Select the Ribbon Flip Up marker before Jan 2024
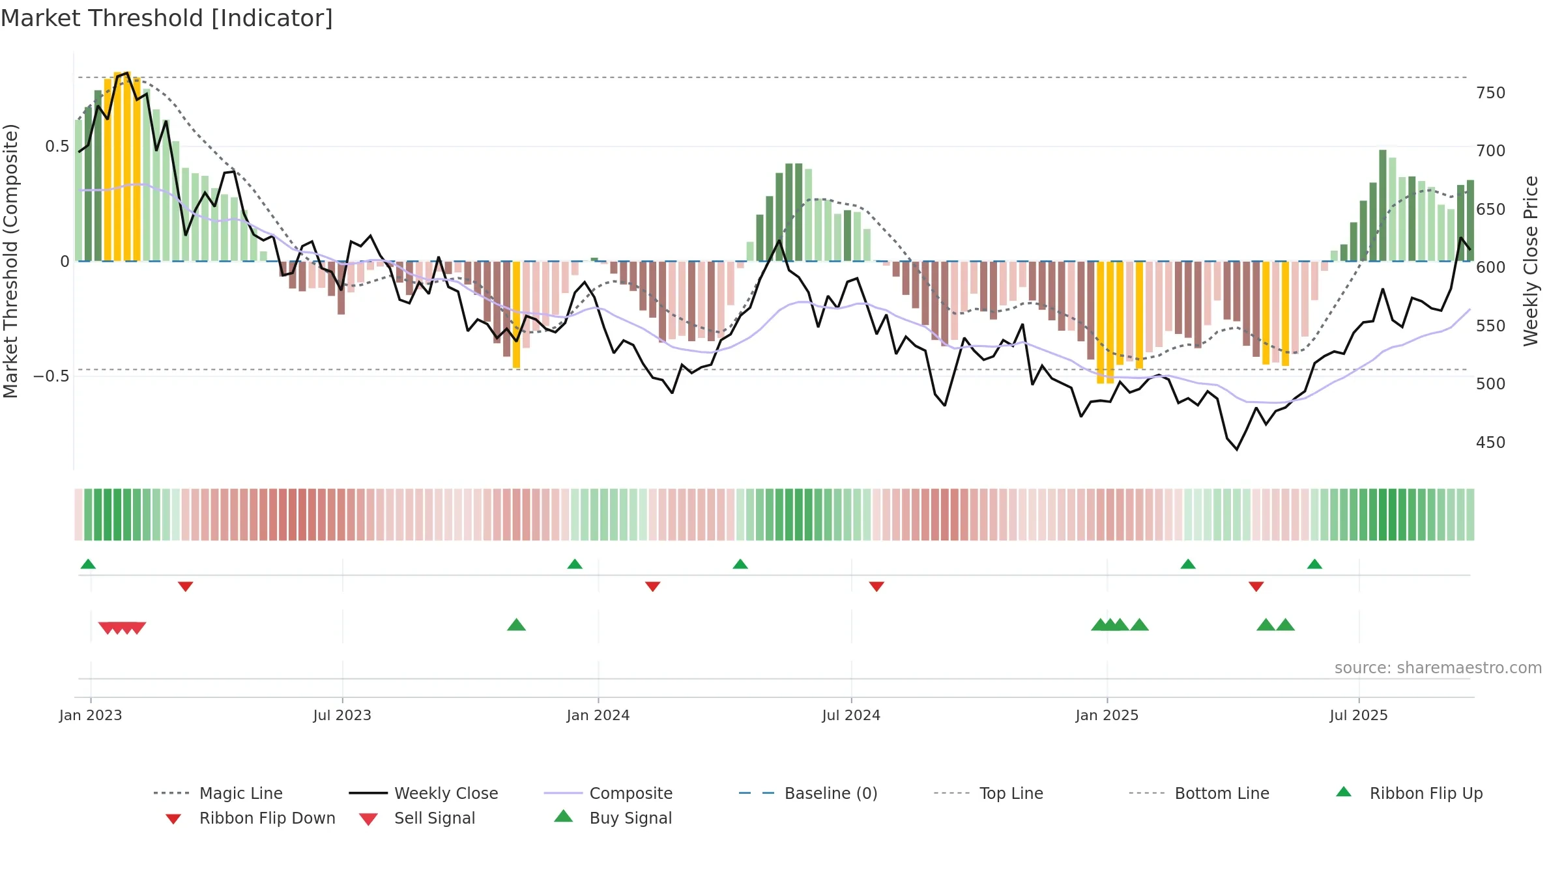This screenshot has height=879, width=1564. click(575, 564)
